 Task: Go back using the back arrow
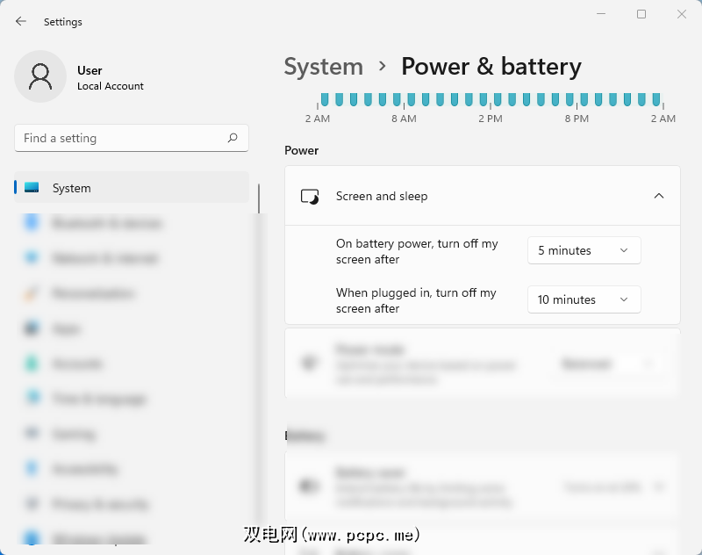click(x=20, y=21)
